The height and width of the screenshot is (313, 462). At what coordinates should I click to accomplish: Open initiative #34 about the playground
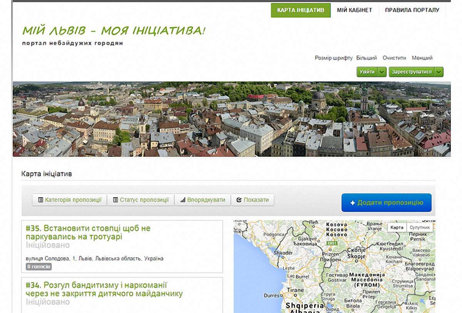click(x=104, y=289)
